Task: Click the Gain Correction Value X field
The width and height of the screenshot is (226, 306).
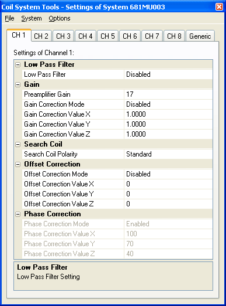Action: (x=168, y=114)
